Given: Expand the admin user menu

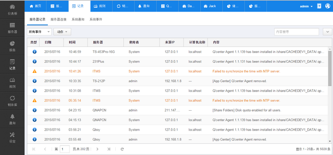Looking at the screenshot, I should pyautogui.click(x=306, y=6).
